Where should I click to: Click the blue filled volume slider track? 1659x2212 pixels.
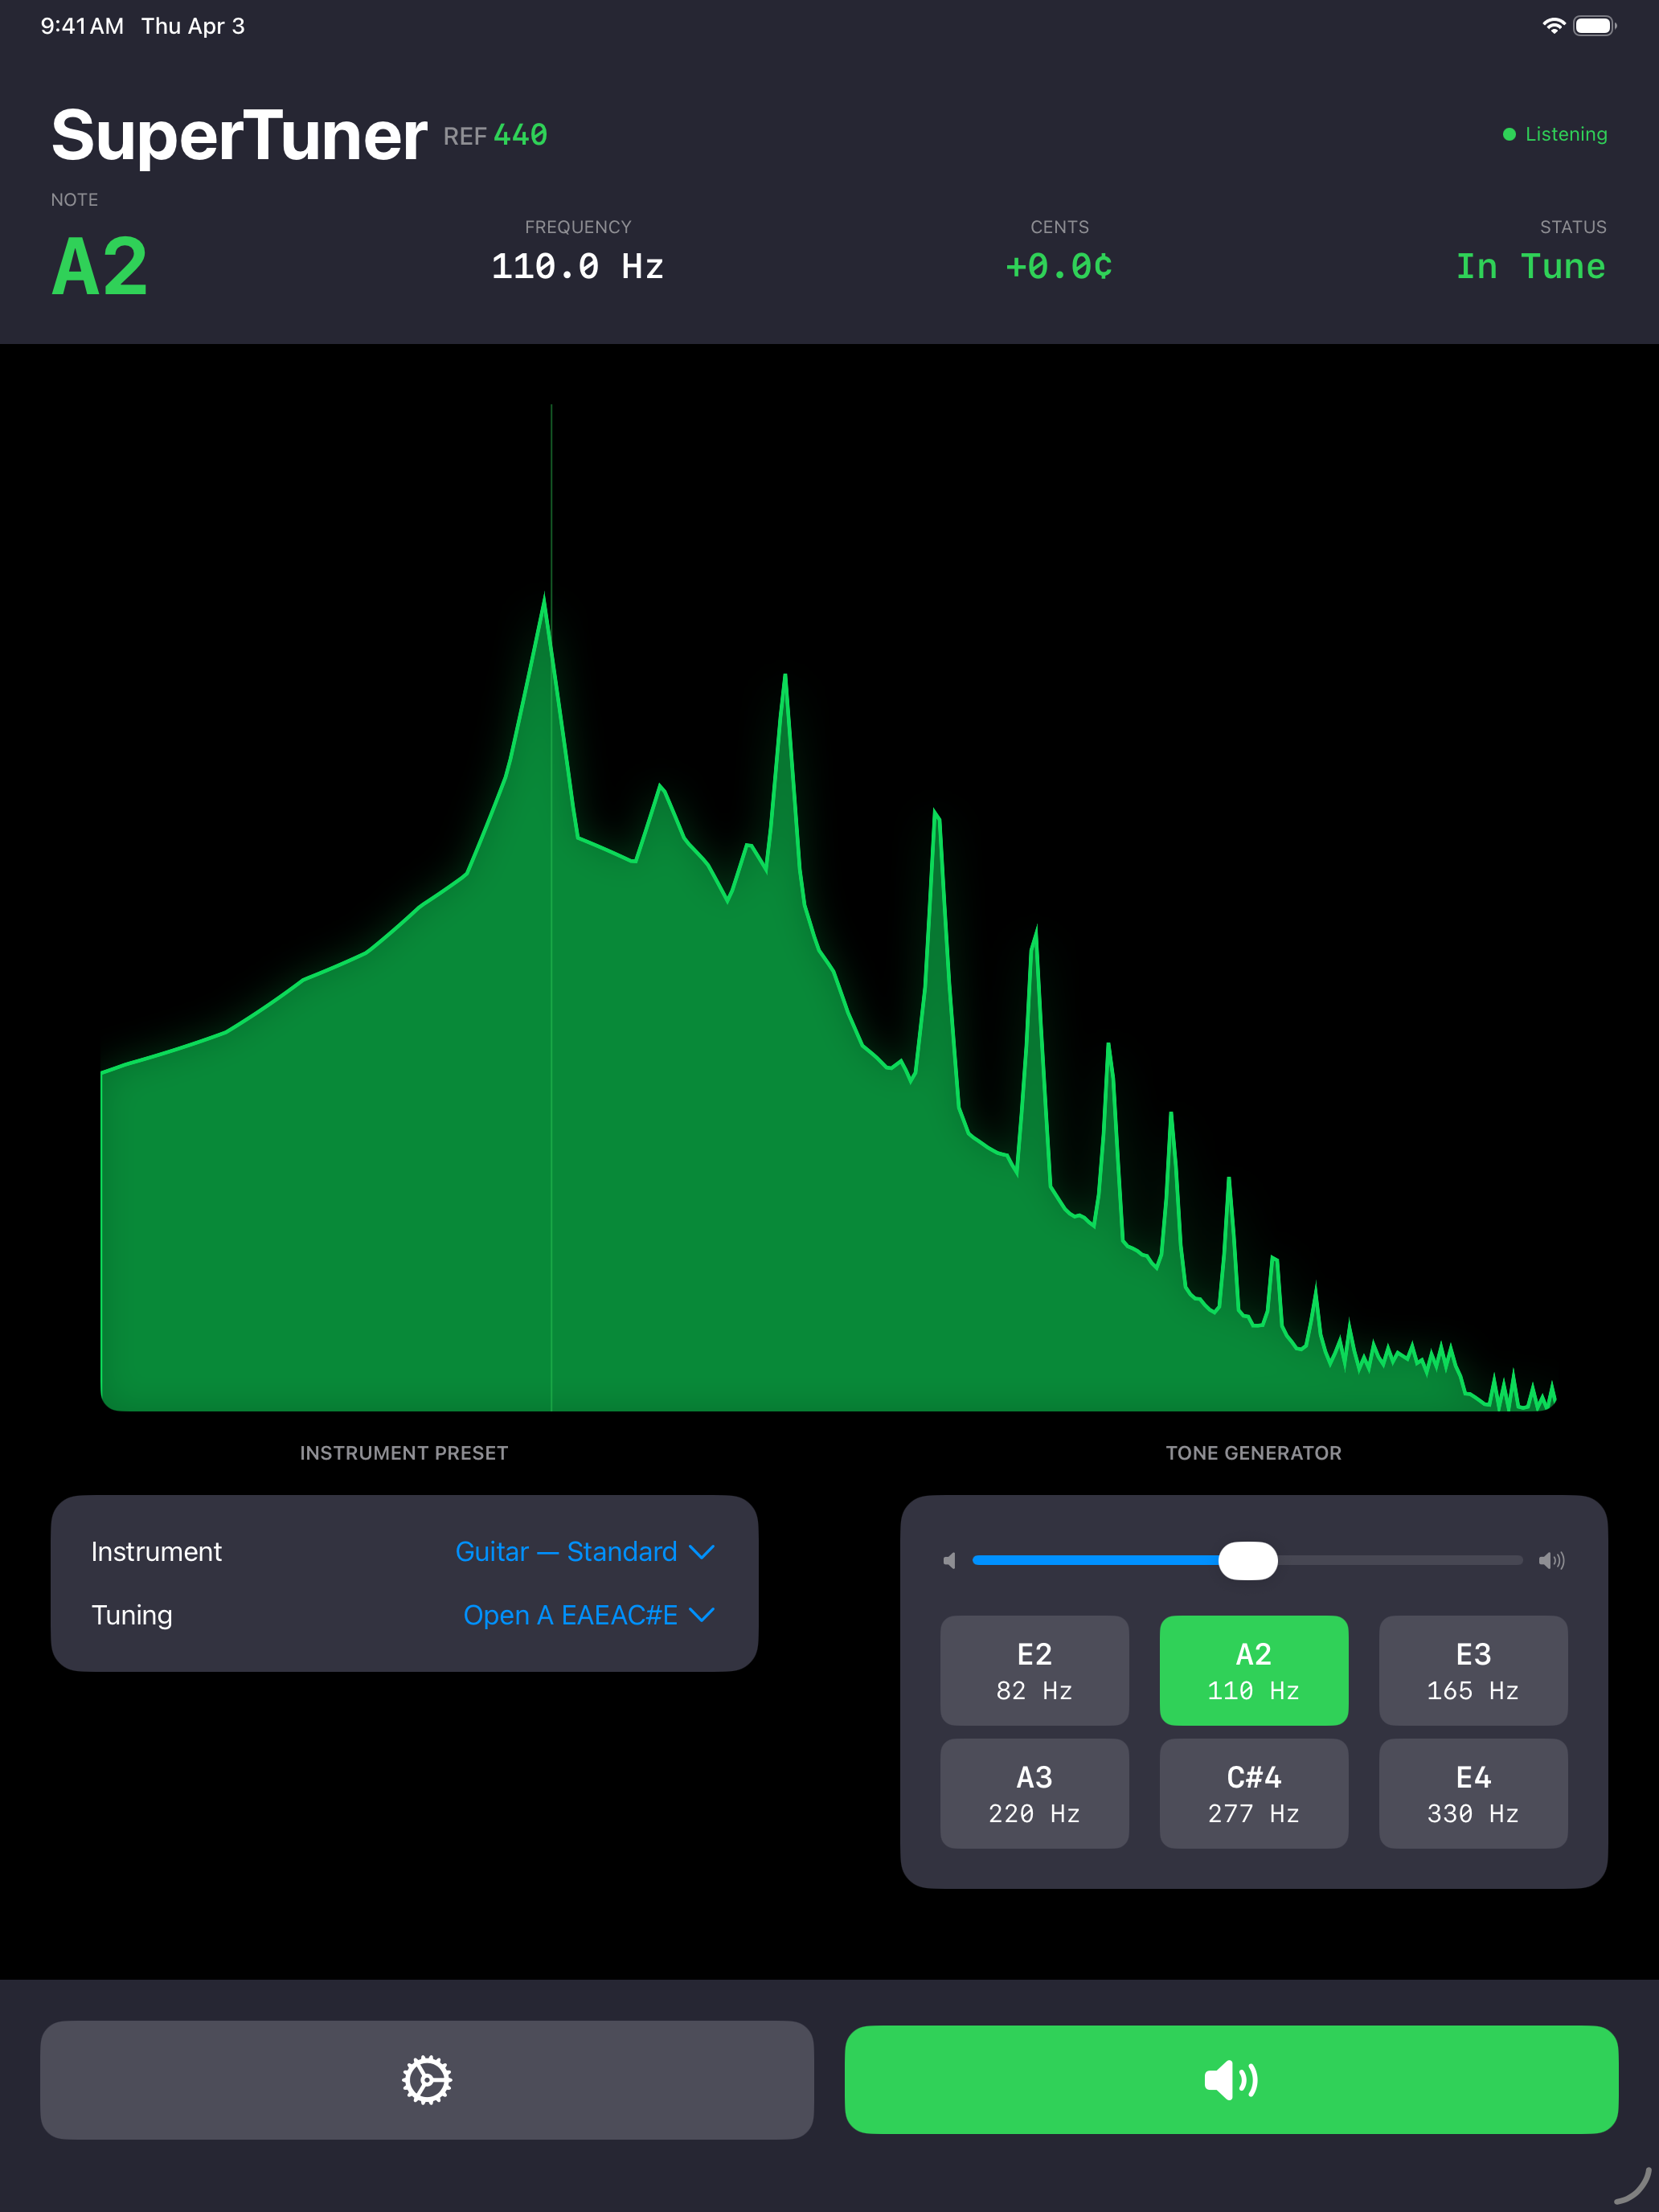point(1095,1560)
